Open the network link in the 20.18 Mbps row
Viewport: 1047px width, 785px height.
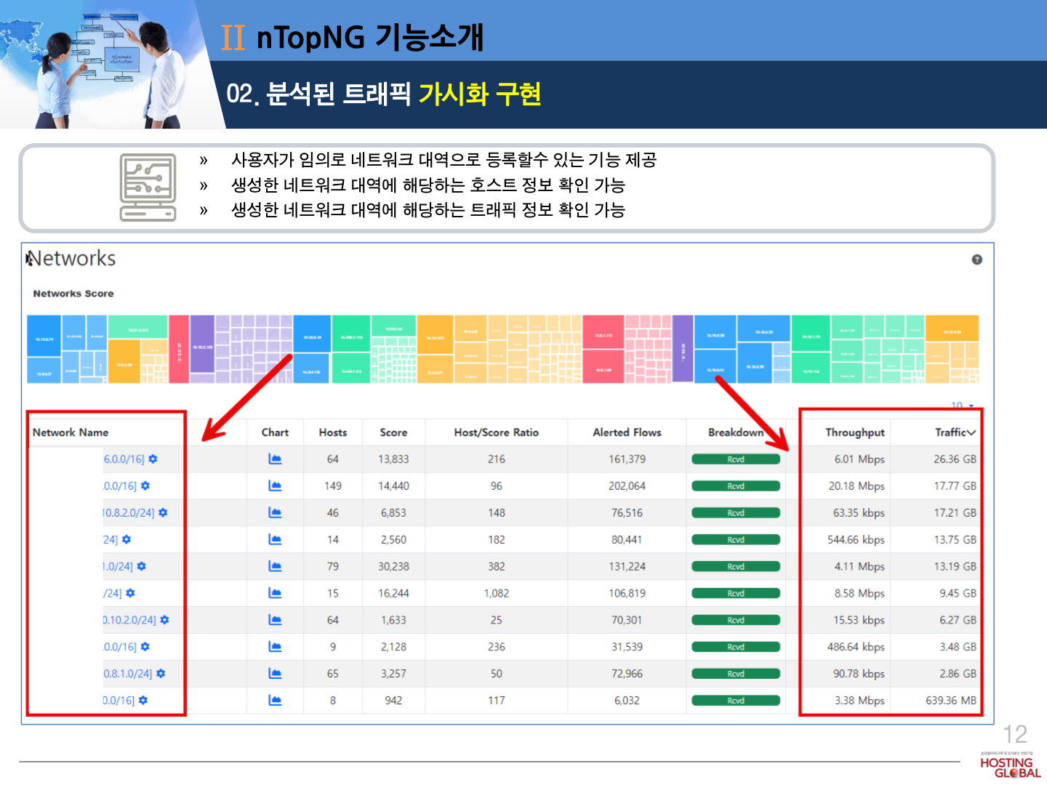(120, 486)
